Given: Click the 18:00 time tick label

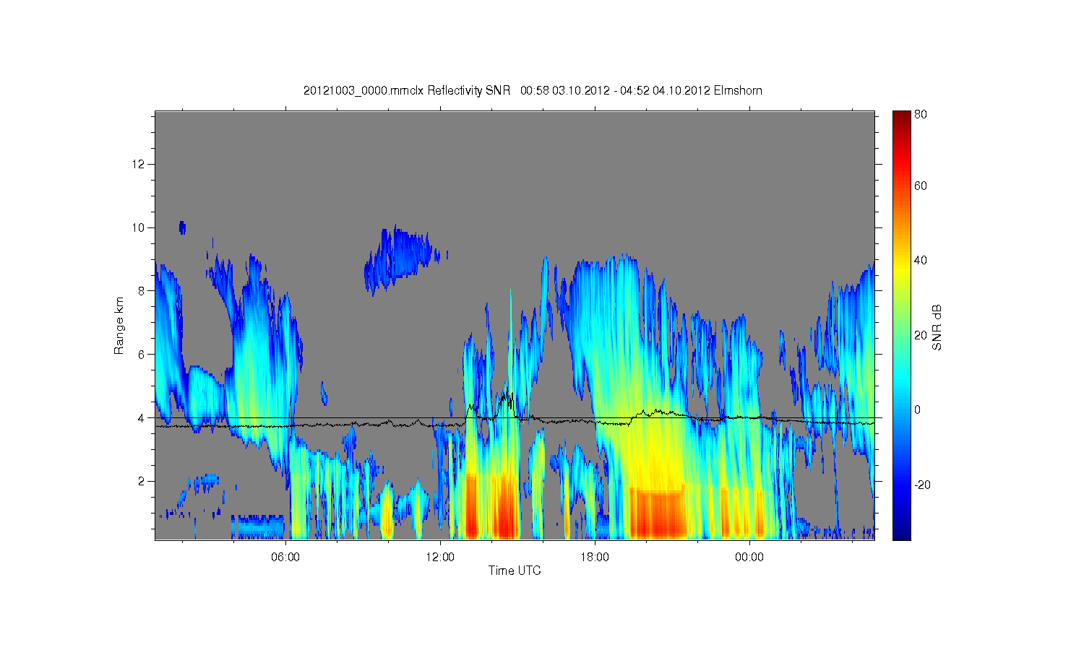Looking at the screenshot, I should tap(595, 557).
